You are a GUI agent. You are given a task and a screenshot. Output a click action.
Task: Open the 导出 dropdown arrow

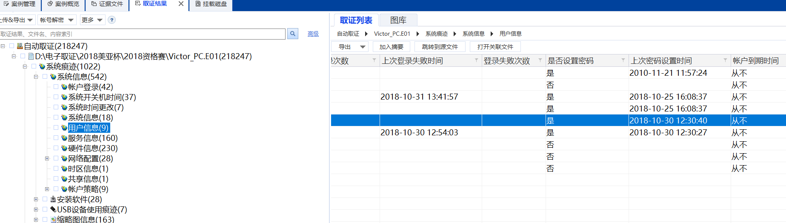click(x=363, y=47)
